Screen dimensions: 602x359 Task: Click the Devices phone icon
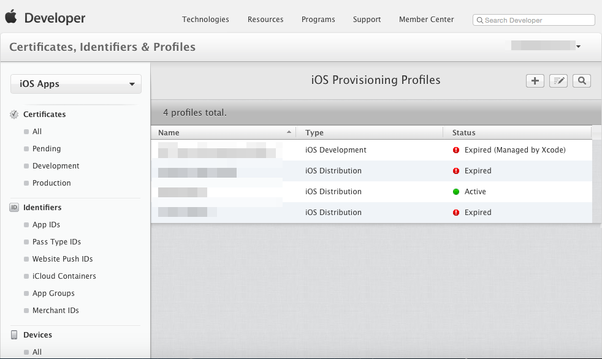click(x=14, y=335)
